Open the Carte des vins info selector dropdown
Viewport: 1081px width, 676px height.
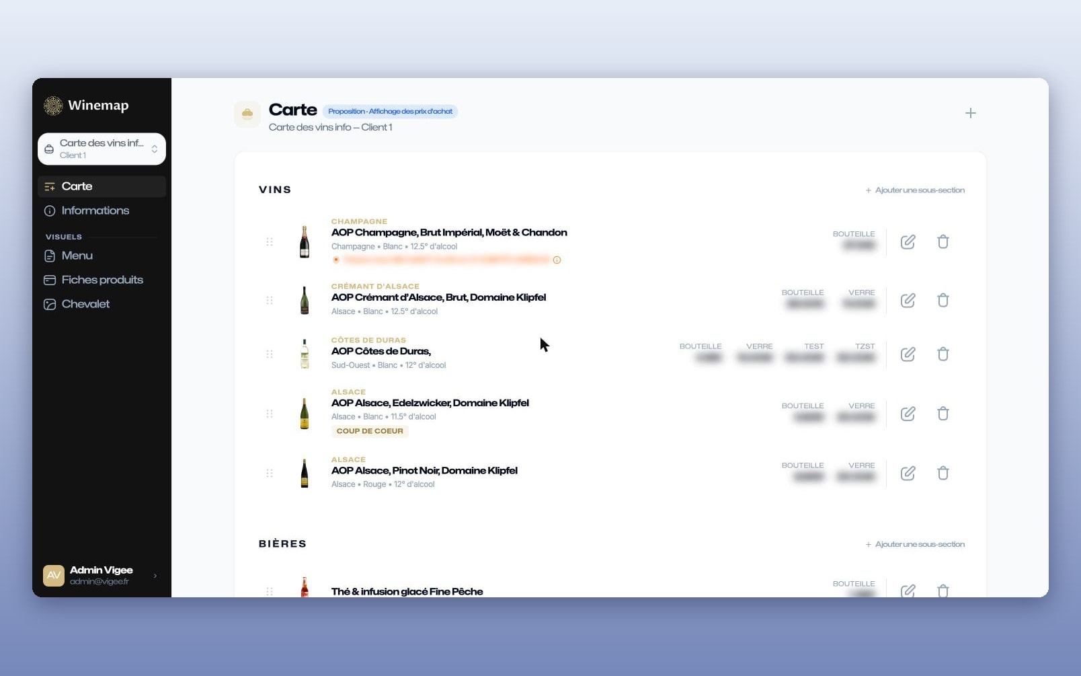(x=102, y=149)
